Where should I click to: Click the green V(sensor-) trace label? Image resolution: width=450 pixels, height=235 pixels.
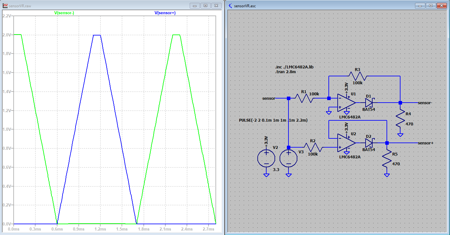coord(64,13)
